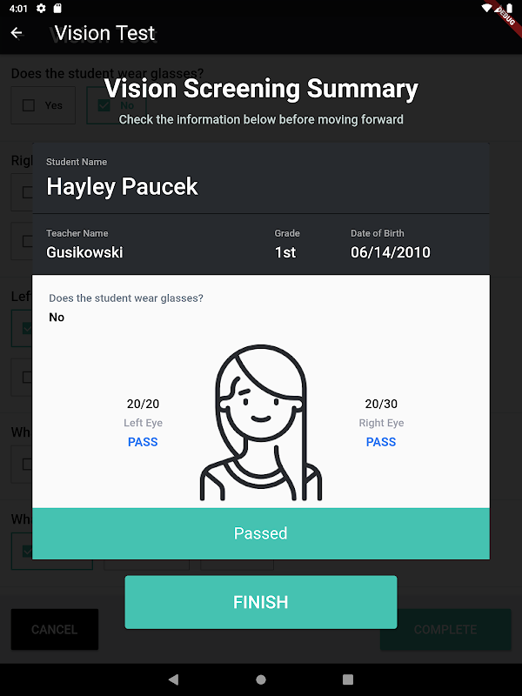Tap the SD card status icon

tap(57, 9)
